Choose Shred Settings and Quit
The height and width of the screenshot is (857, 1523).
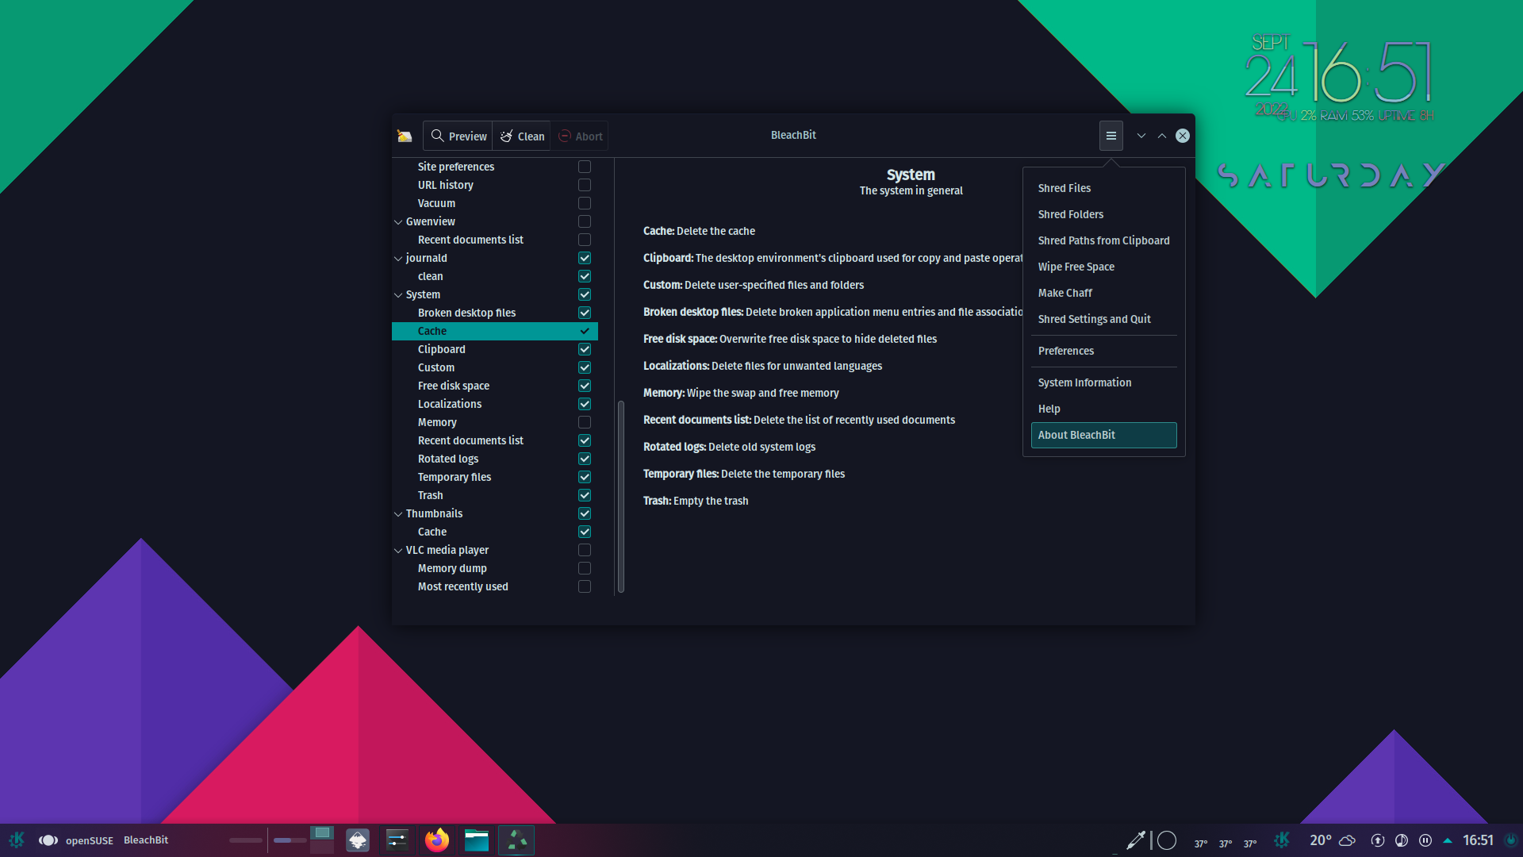coord(1103,319)
